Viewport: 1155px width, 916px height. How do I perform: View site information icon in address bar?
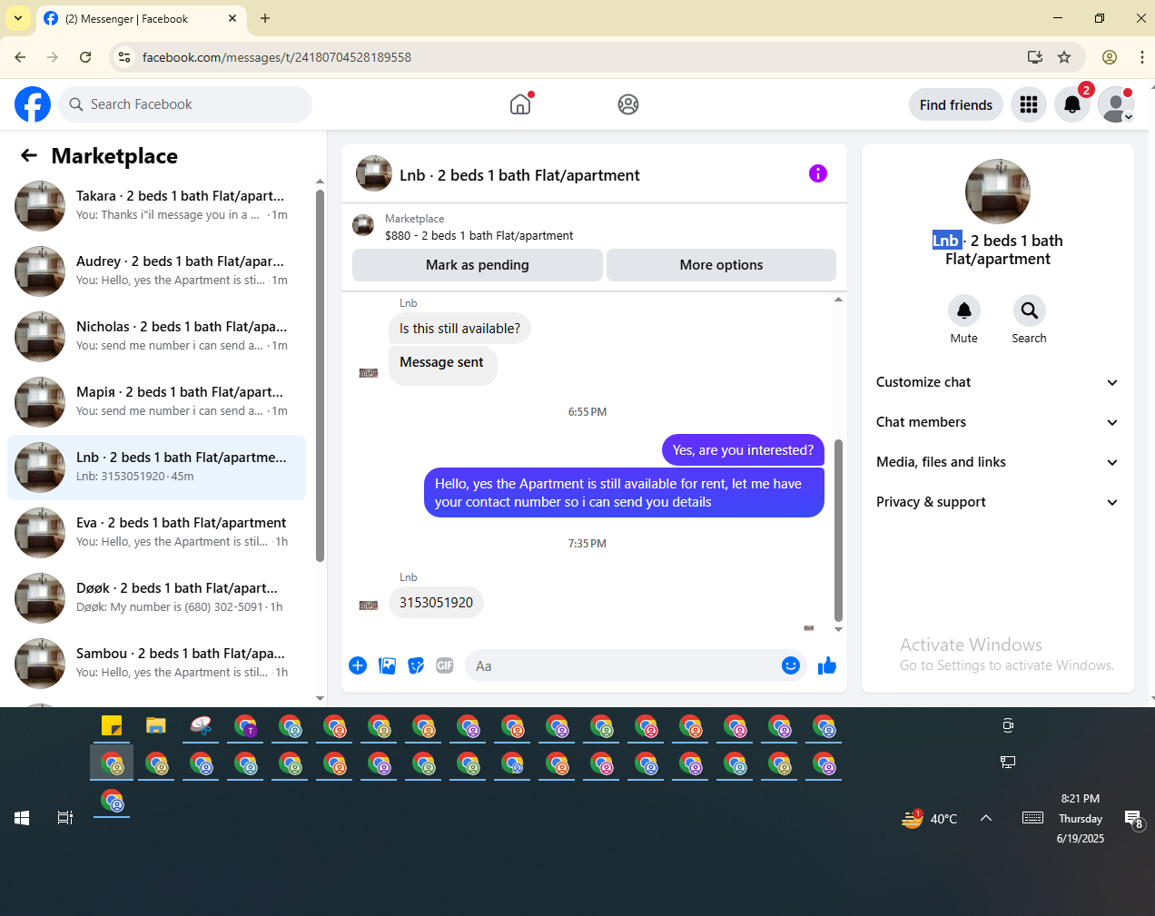(124, 57)
